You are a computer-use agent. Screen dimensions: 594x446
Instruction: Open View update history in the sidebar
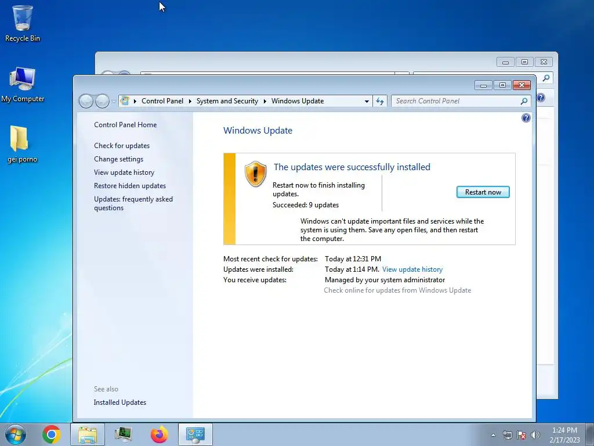click(x=124, y=172)
